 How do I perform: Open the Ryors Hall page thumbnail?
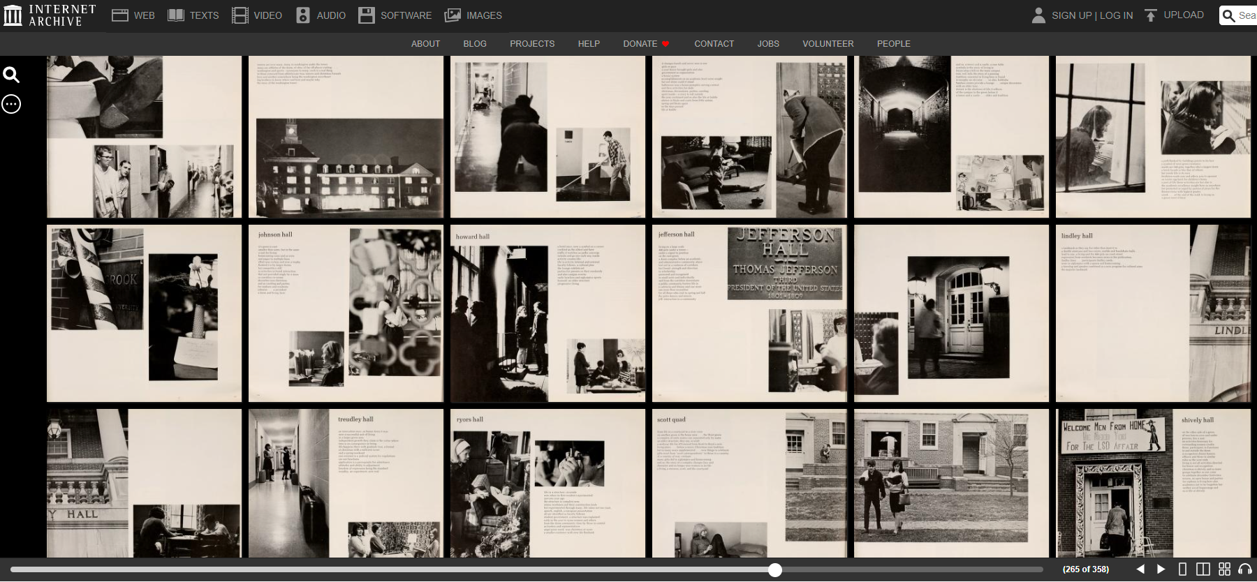[547, 483]
